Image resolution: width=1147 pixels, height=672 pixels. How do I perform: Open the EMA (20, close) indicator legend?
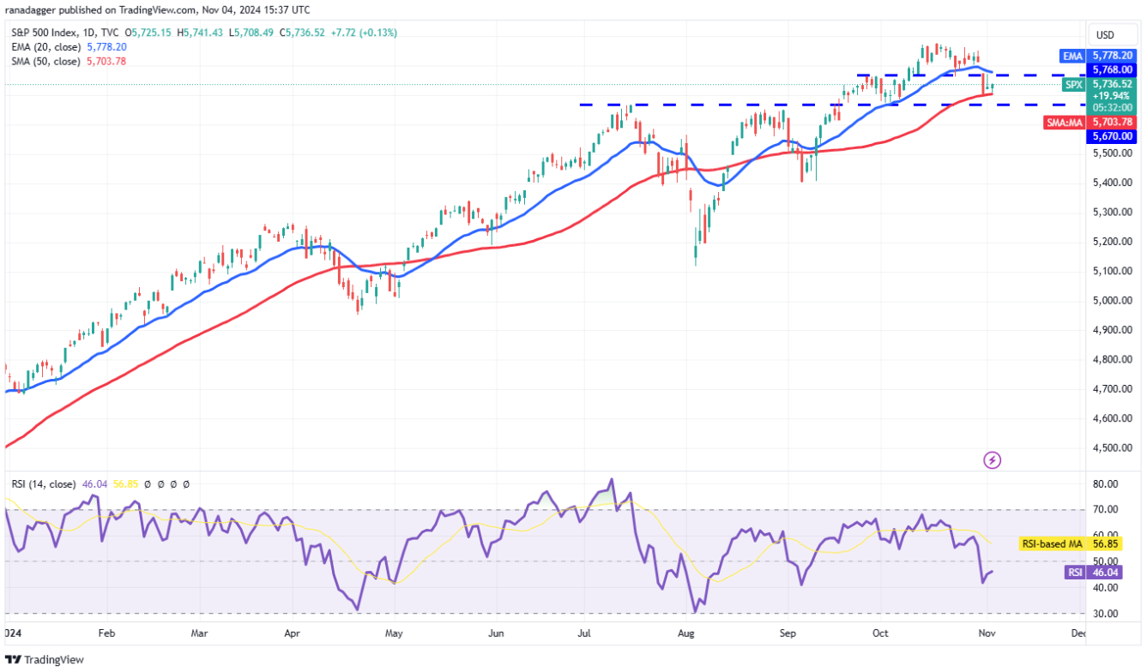point(45,47)
